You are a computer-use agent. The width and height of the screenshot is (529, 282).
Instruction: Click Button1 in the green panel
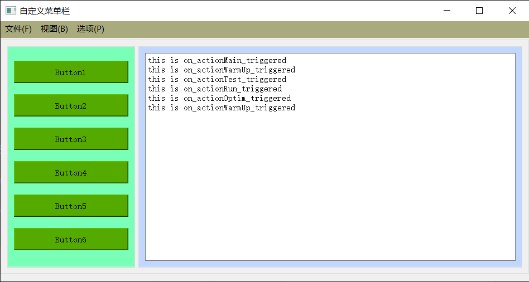point(71,72)
